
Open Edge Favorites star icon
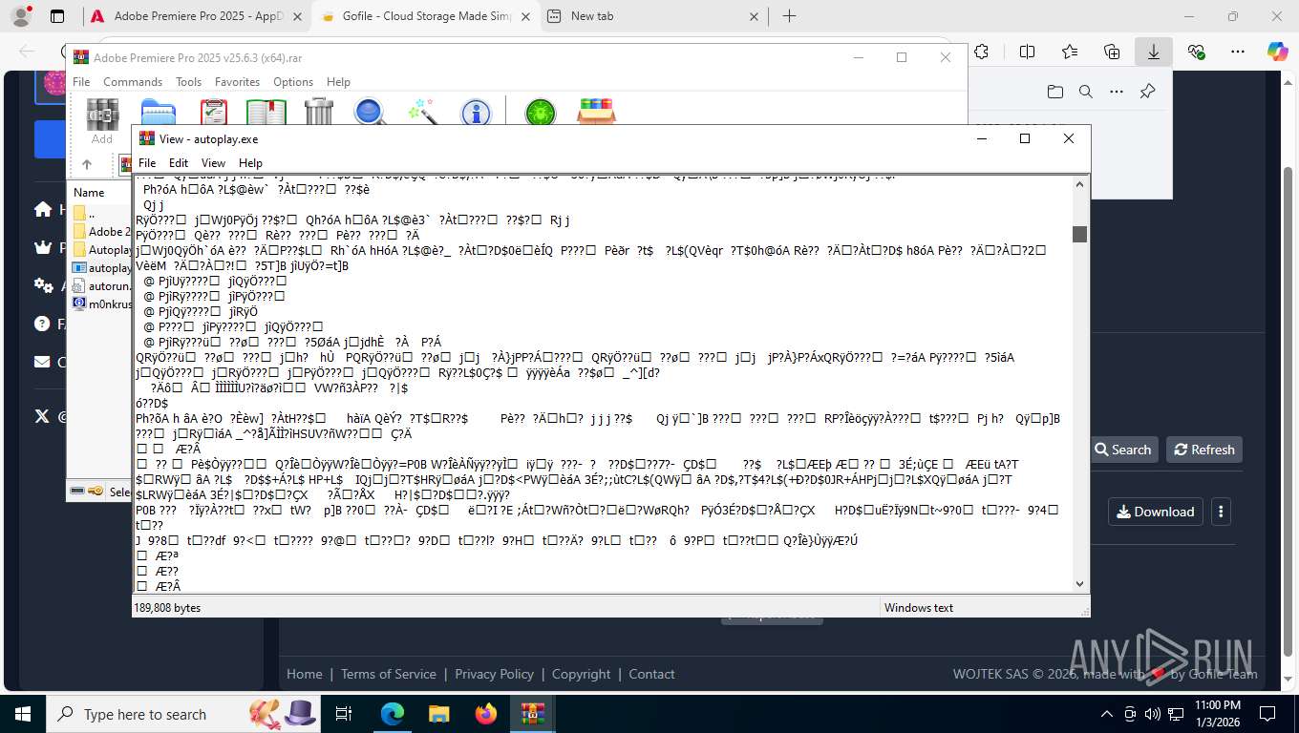(1070, 52)
